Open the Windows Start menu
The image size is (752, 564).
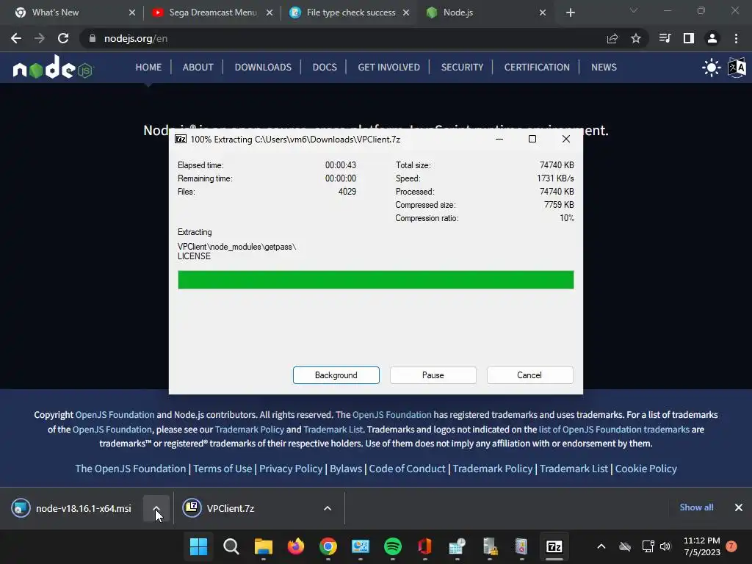(198, 546)
